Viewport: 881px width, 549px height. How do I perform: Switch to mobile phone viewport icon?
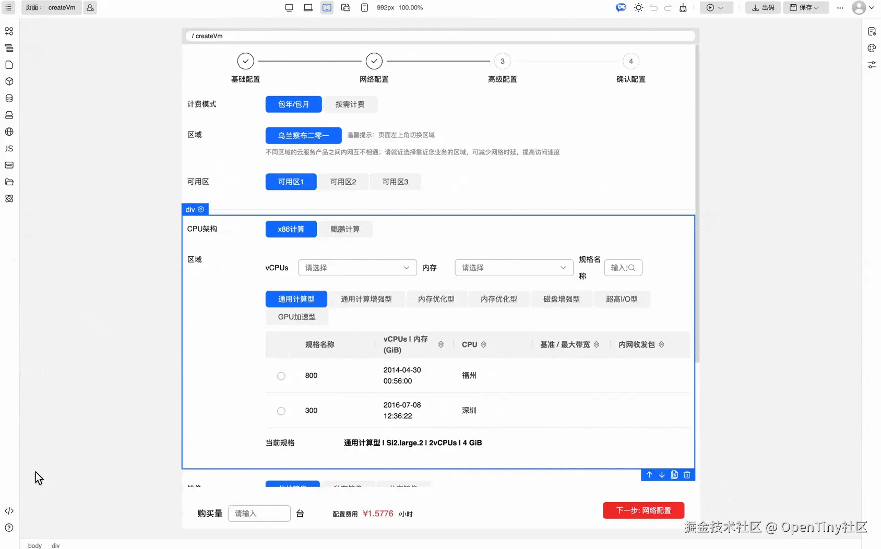click(x=364, y=8)
